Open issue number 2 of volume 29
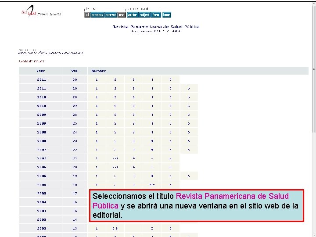 [x=115, y=89]
